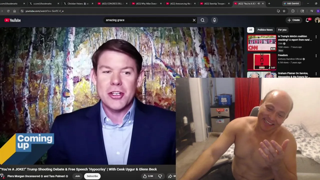The image size is (320, 180).
Task: Subscribe to the channel
Action: point(92,176)
